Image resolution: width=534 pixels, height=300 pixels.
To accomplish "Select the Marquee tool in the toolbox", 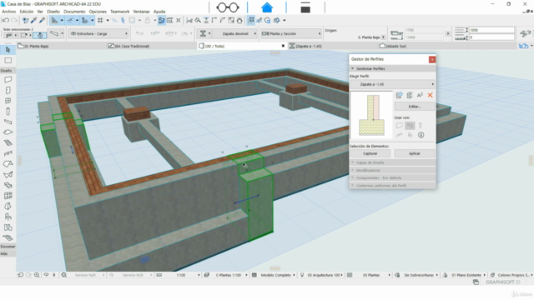I will (8, 61).
